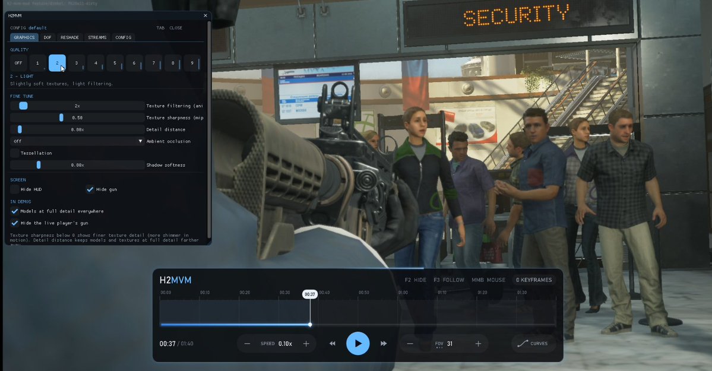Image resolution: width=712 pixels, height=371 pixels.
Task: Open the CURVES editor
Action: (533, 344)
